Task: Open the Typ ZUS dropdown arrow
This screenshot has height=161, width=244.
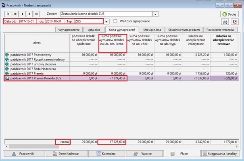Action: (106, 22)
